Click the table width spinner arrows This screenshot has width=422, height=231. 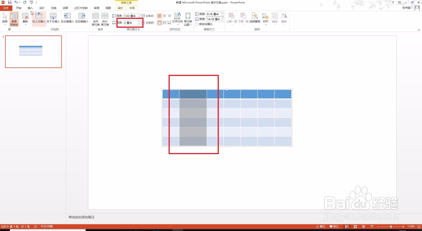[222, 19]
